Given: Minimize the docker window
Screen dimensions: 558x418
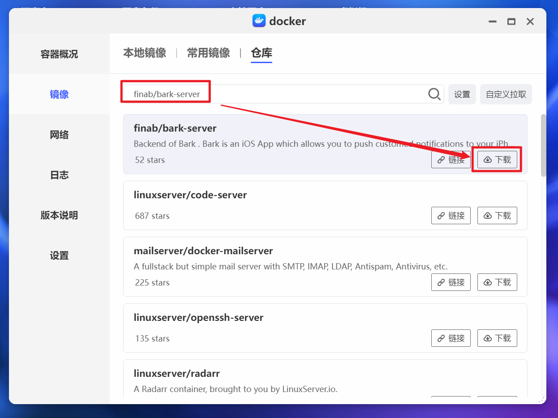Looking at the screenshot, I should click(493, 21).
